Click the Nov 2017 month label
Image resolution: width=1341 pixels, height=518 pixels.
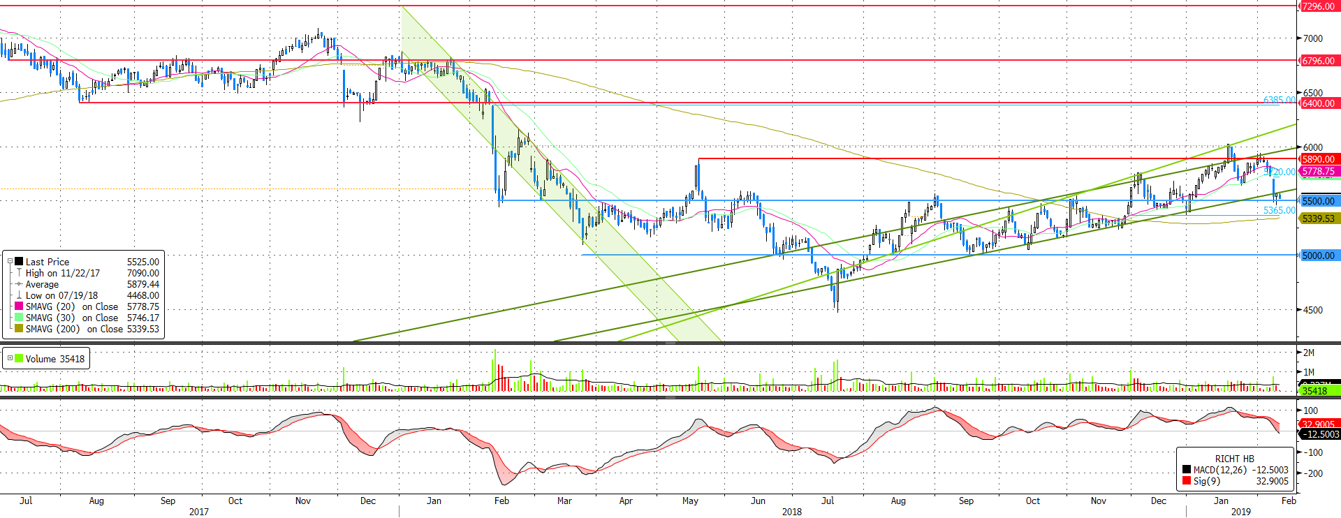point(303,501)
